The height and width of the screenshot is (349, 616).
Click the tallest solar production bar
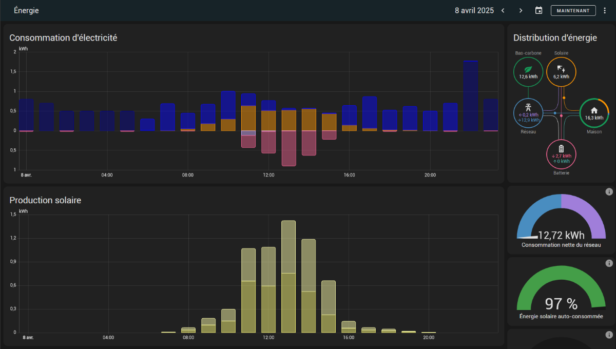(288, 277)
